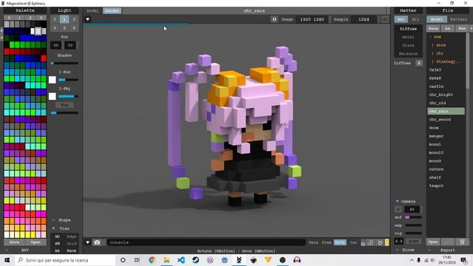Click the square icon beside Sample 1024

pyautogui.click(x=385, y=19)
